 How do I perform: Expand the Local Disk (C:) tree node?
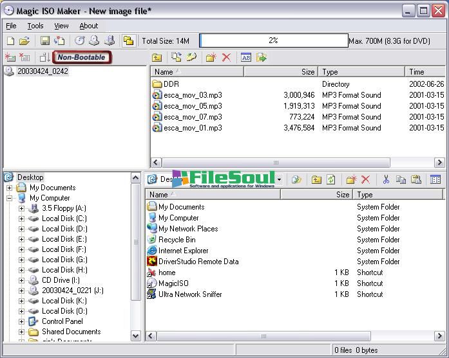coord(21,219)
